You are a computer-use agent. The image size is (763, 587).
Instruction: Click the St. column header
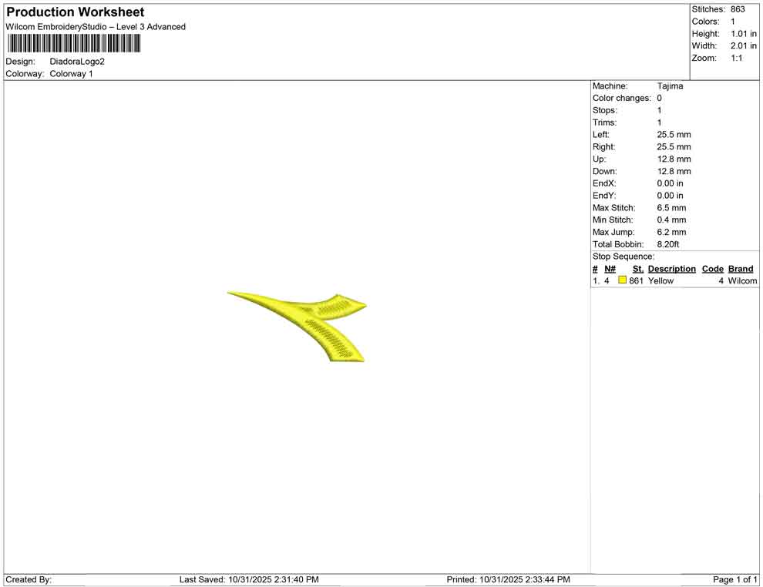(x=637, y=269)
